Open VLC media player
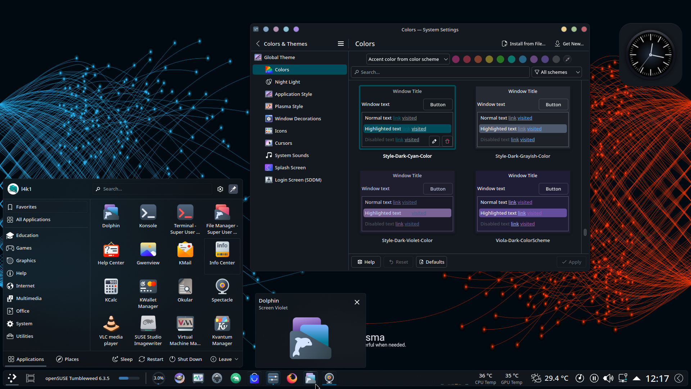The height and width of the screenshot is (389, 691). (x=111, y=331)
